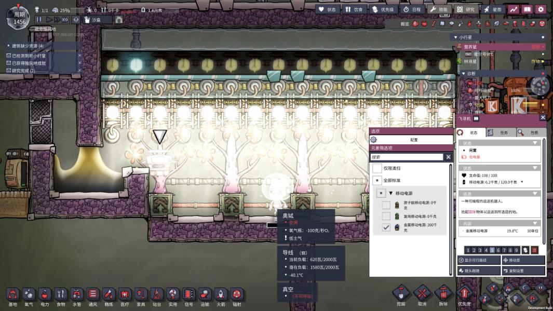Enable 原子能移动电源 (nuclear power bank) checkbox
The height and width of the screenshot is (311, 553).
click(x=386, y=205)
